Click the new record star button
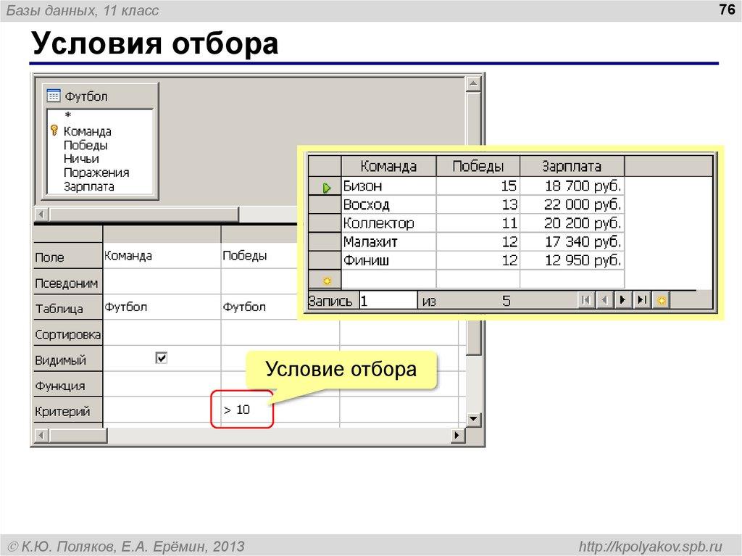The image size is (742, 556). 660,299
